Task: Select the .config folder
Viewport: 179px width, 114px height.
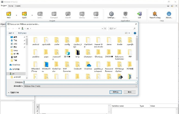Action: (x=67, y=41)
